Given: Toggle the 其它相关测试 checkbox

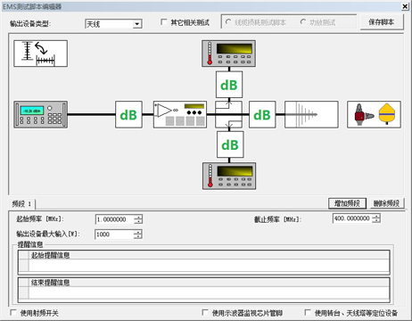Looking at the screenshot, I should 163,22.
